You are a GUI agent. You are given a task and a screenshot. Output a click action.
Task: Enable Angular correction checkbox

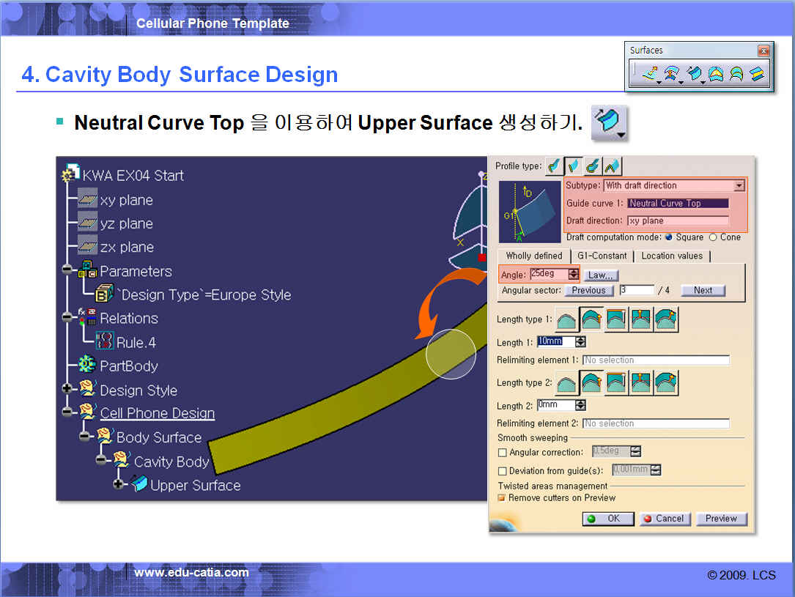[503, 453]
